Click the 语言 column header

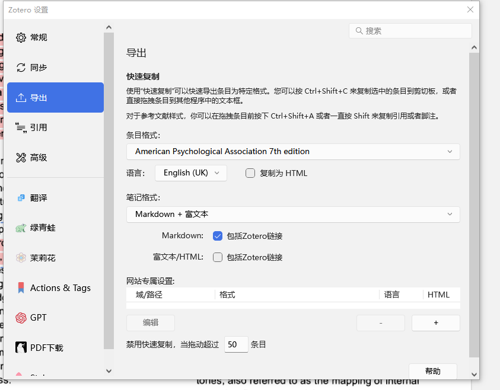click(x=401, y=295)
